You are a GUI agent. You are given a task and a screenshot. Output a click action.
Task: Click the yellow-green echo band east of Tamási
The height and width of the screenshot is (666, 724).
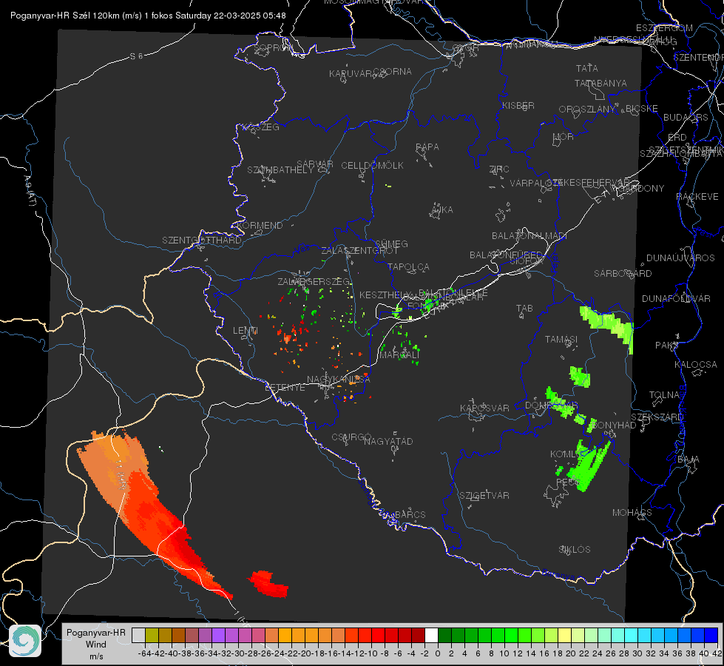(607, 326)
